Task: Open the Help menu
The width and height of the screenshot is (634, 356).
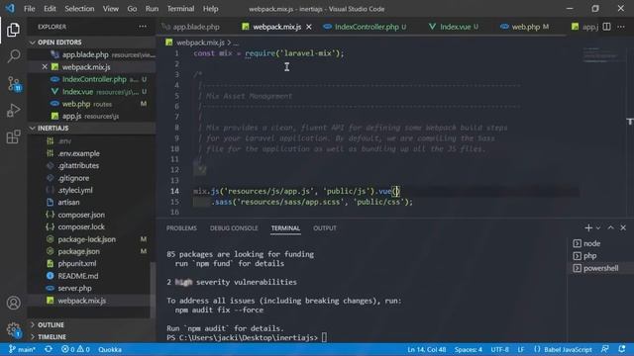Action: coord(210,9)
